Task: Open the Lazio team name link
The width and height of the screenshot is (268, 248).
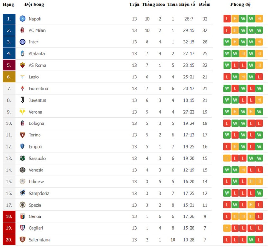Action: 34,77
